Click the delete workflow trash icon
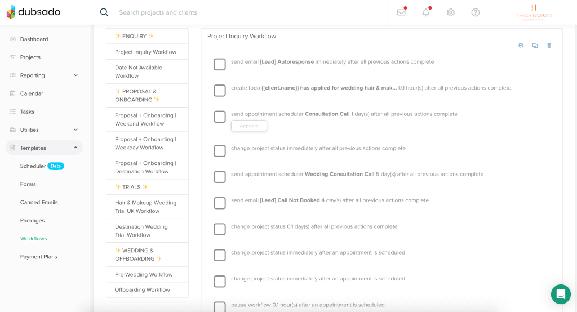Screen dimensions: 577x312 [x=549, y=46]
